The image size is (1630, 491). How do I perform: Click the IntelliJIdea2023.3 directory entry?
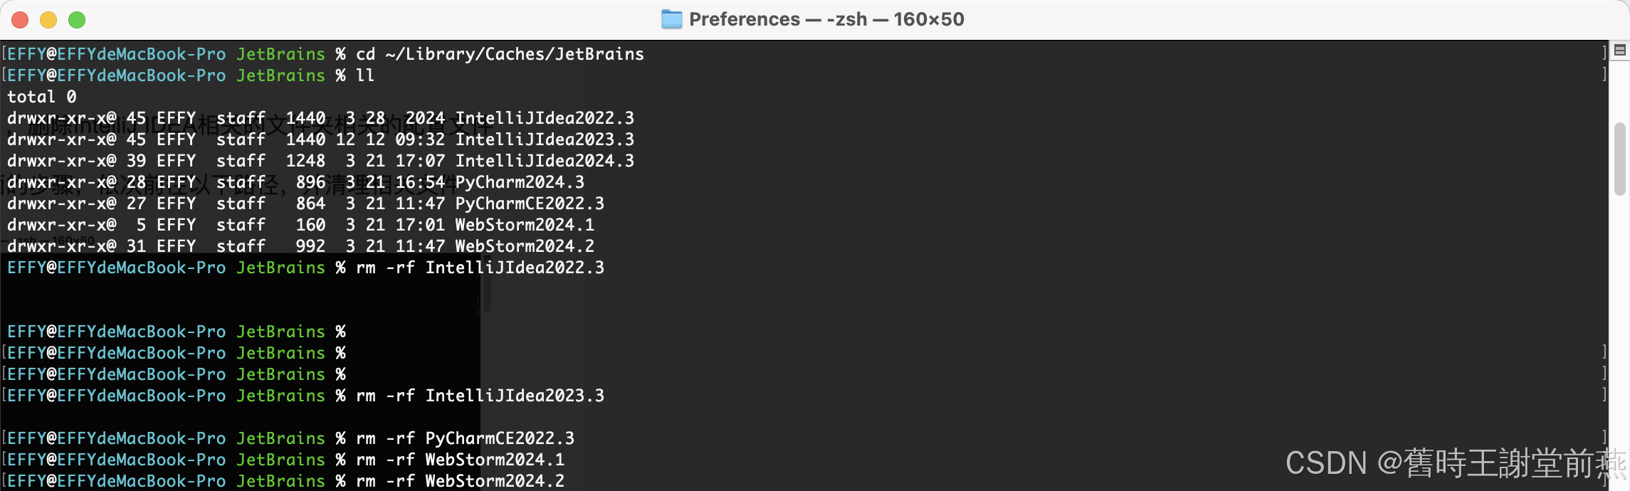(545, 139)
